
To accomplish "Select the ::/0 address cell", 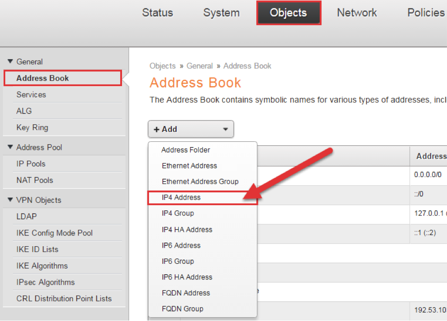I will (x=429, y=194).
